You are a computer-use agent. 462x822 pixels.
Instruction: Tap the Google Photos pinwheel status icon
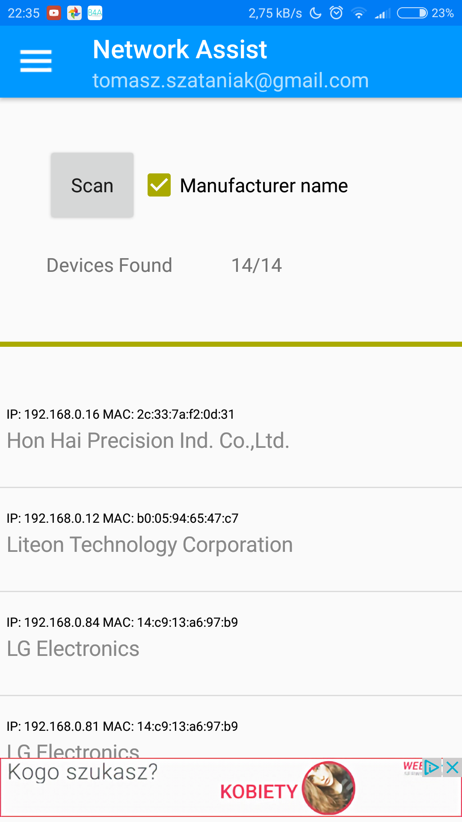click(x=74, y=13)
